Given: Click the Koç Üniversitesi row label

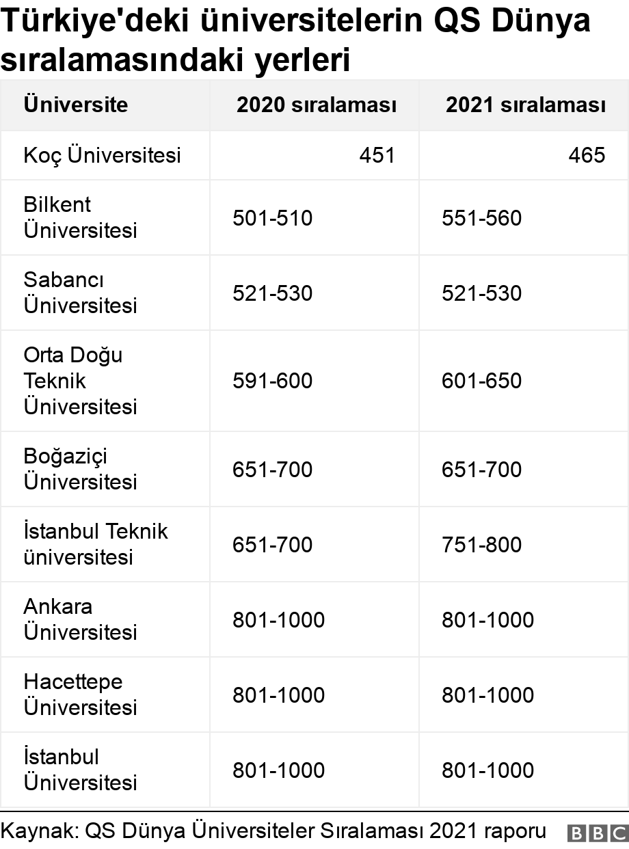Looking at the screenshot, I should click(x=102, y=155).
